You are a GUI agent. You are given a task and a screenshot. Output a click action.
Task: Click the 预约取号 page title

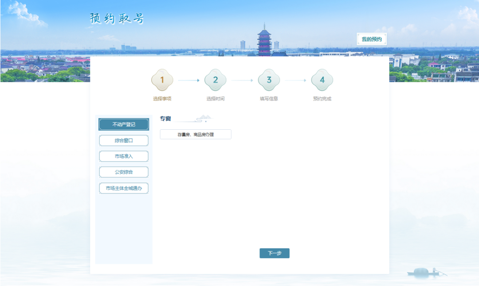117,19
